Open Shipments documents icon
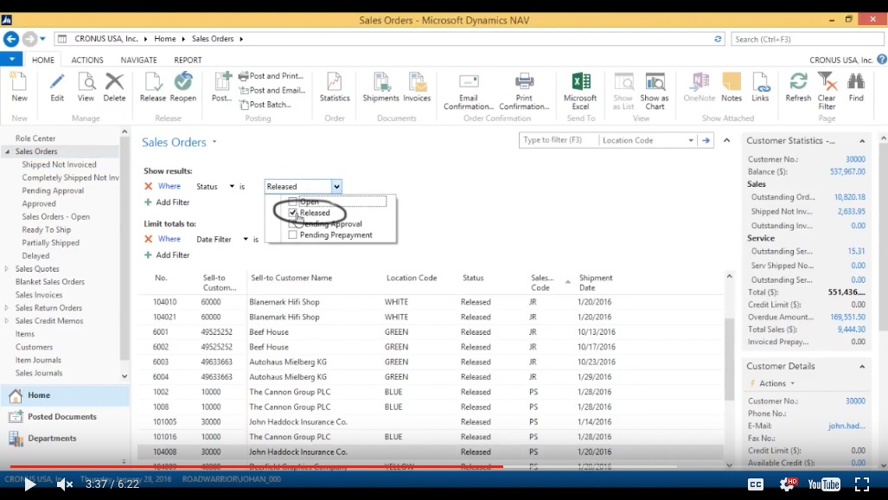 [380, 82]
